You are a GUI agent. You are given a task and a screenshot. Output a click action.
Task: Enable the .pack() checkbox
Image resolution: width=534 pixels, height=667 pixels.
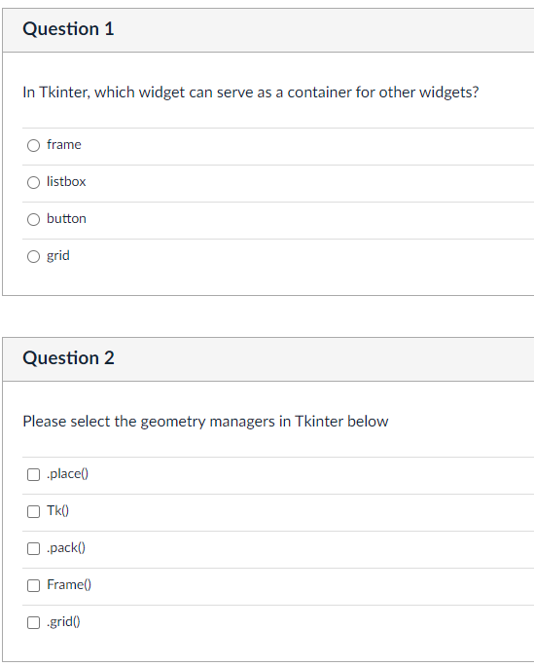pyautogui.click(x=34, y=549)
